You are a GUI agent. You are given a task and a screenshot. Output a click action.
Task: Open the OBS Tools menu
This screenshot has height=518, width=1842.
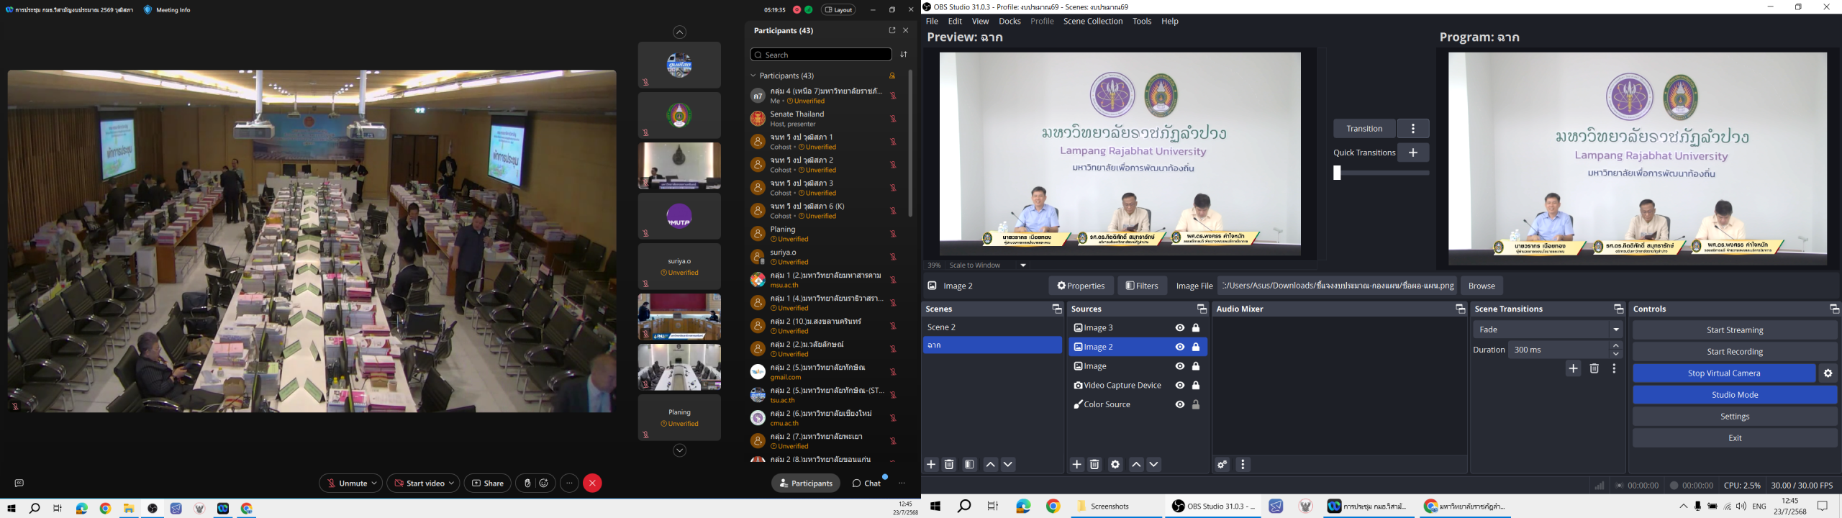[1142, 22]
